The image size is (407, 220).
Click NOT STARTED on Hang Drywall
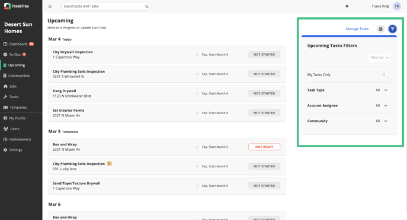[264, 93]
